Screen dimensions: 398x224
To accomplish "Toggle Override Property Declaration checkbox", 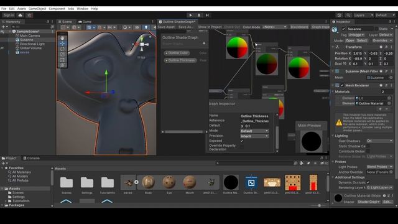I will pyautogui.click(x=242, y=147).
